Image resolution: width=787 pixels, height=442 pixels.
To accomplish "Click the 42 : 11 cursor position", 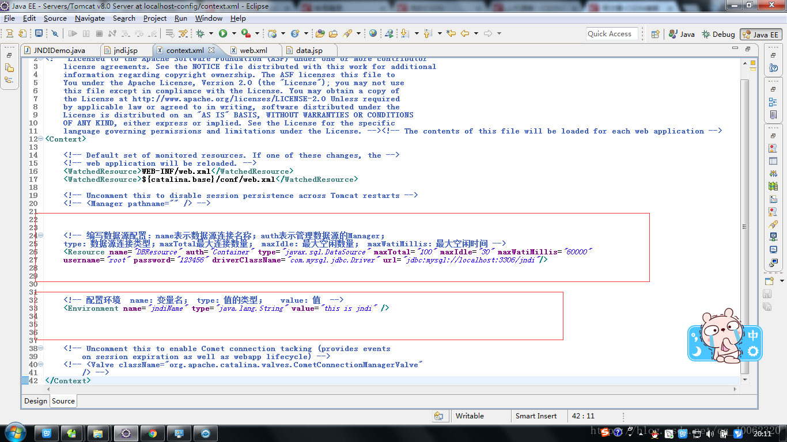I will coord(583,416).
